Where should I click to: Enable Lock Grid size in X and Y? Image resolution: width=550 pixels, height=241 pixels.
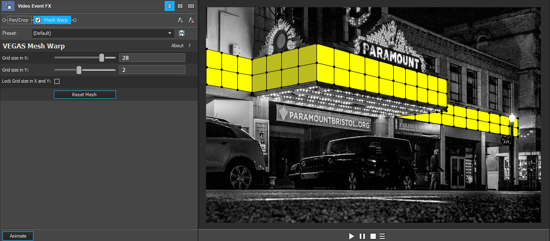pyautogui.click(x=57, y=81)
